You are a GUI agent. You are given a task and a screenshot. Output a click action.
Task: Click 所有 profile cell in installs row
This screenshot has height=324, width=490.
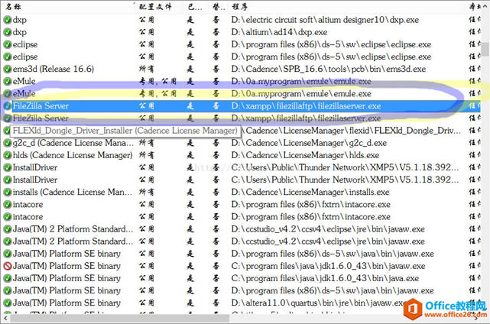pyautogui.click(x=147, y=192)
